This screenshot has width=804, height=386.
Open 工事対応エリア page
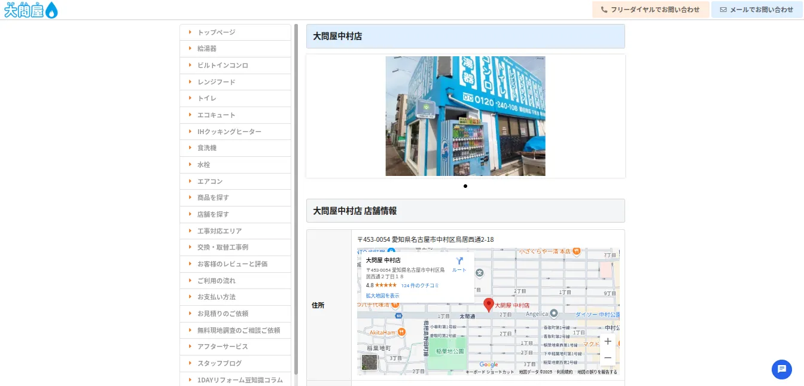(x=235, y=231)
